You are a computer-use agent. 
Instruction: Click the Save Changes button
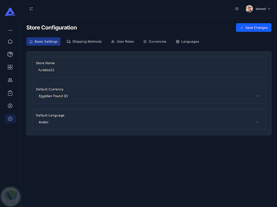[253, 28]
